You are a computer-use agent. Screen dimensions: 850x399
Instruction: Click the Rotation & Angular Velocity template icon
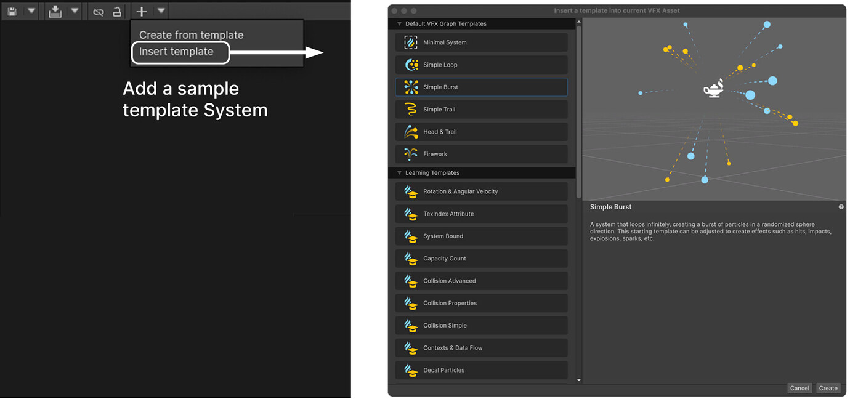410,191
